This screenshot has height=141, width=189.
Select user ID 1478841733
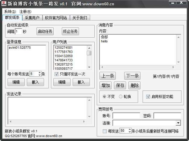click(x=64, y=60)
